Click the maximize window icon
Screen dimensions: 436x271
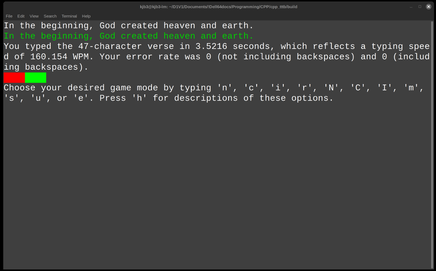420,6
